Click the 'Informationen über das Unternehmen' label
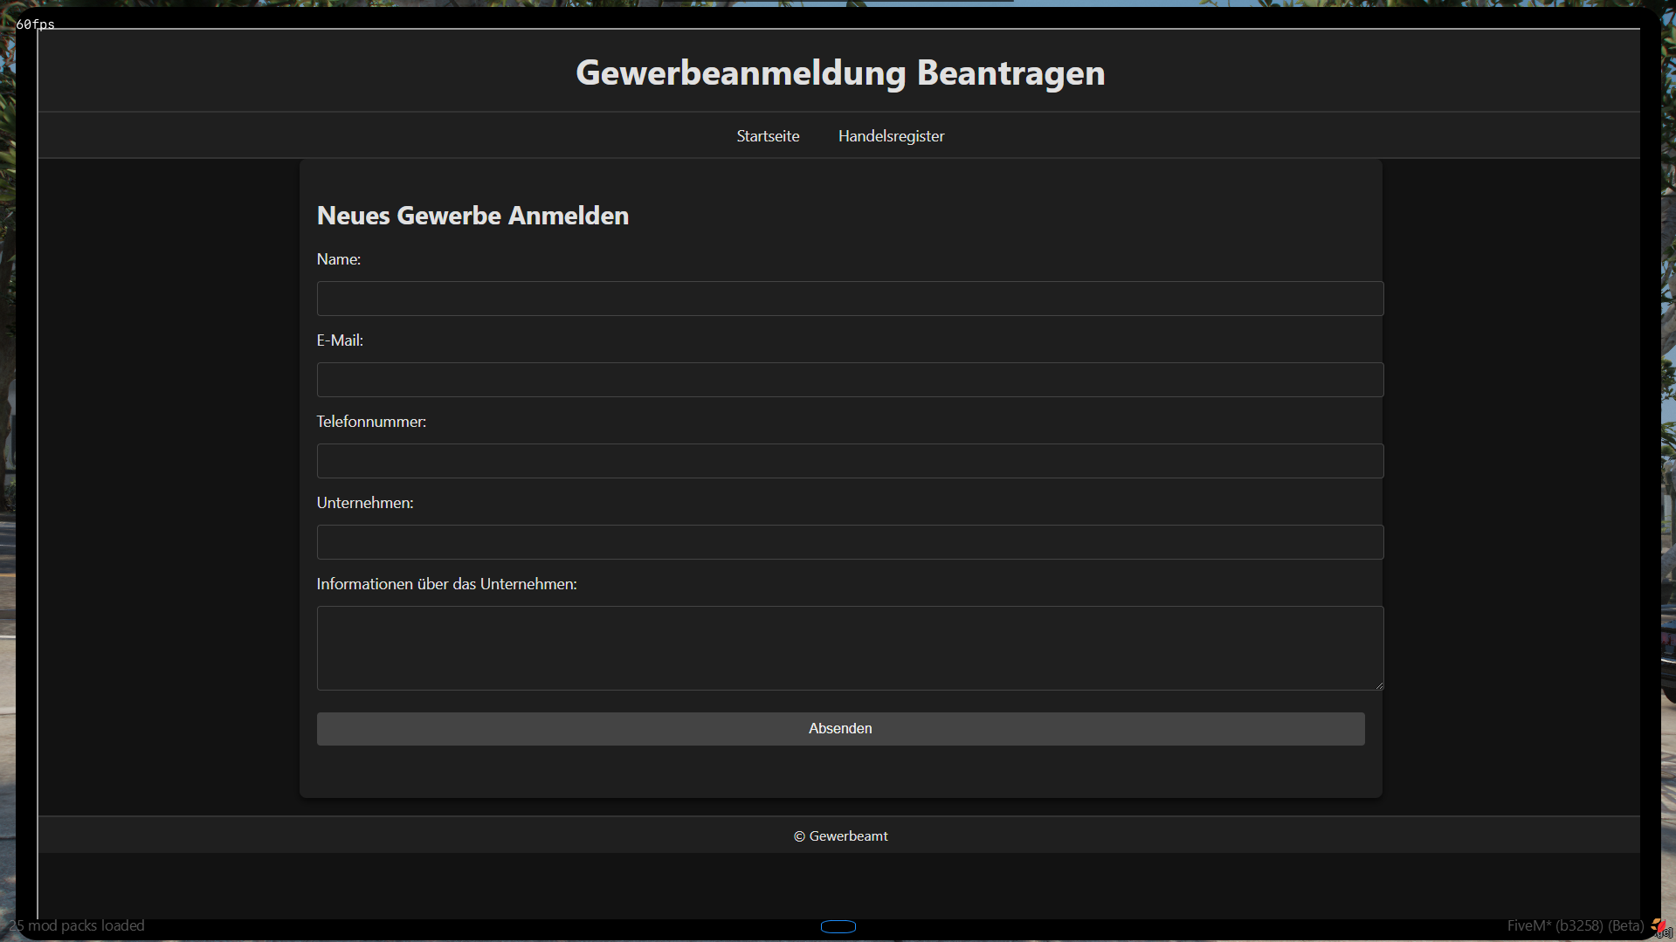This screenshot has height=942, width=1676. [446, 584]
